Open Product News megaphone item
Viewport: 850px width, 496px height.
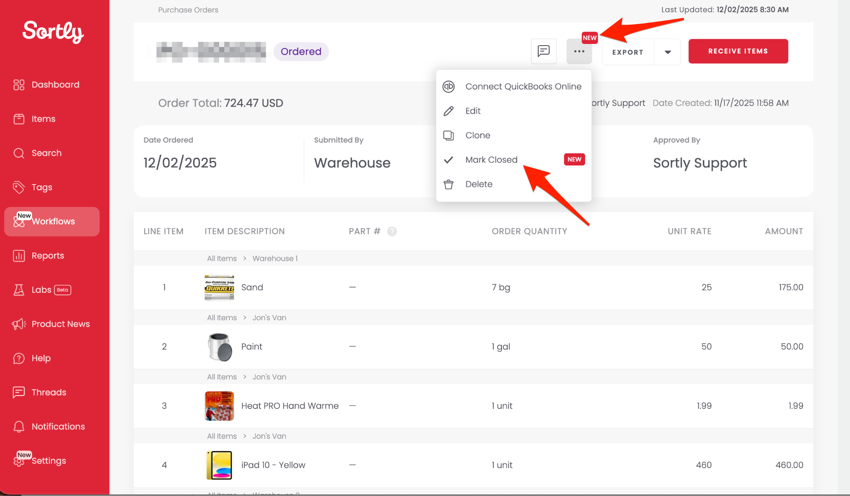[x=61, y=324]
